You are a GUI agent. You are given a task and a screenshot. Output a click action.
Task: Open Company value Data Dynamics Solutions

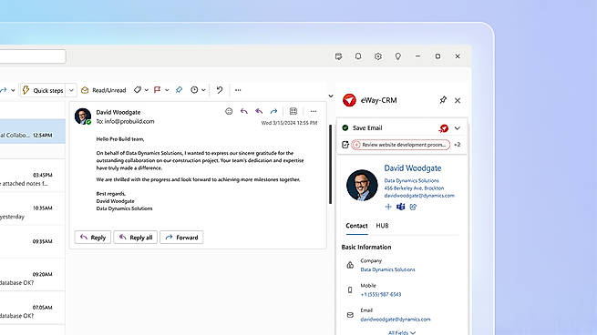click(387, 269)
